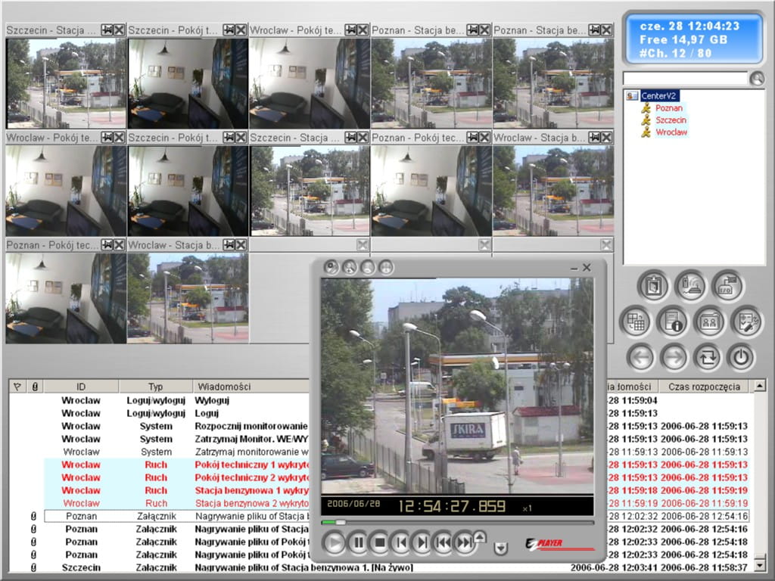Stop playback in EZ Player
The image size is (775, 581).
click(379, 542)
